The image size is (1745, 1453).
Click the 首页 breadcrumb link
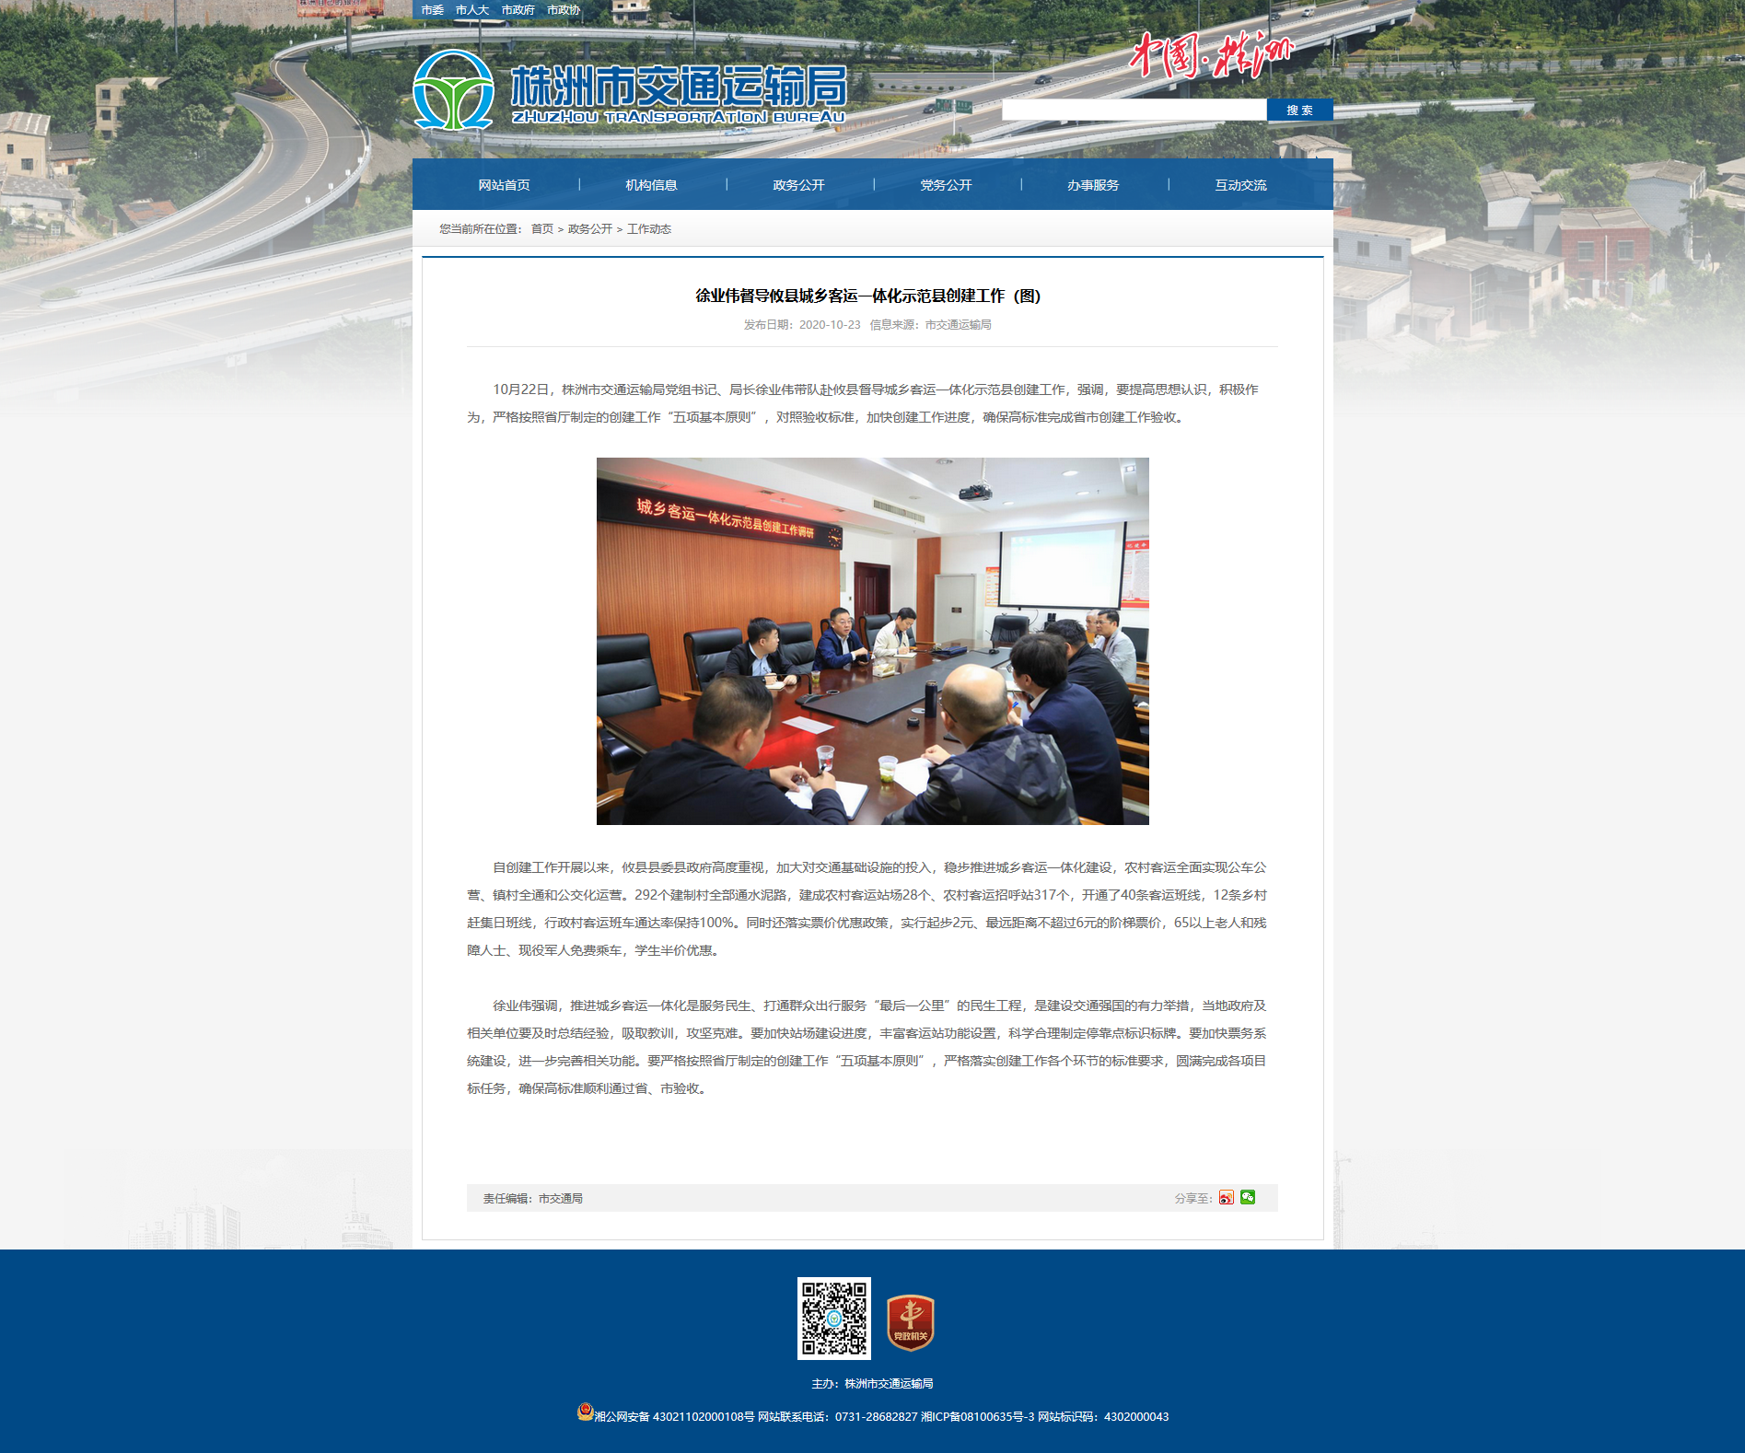[x=542, y=229]
